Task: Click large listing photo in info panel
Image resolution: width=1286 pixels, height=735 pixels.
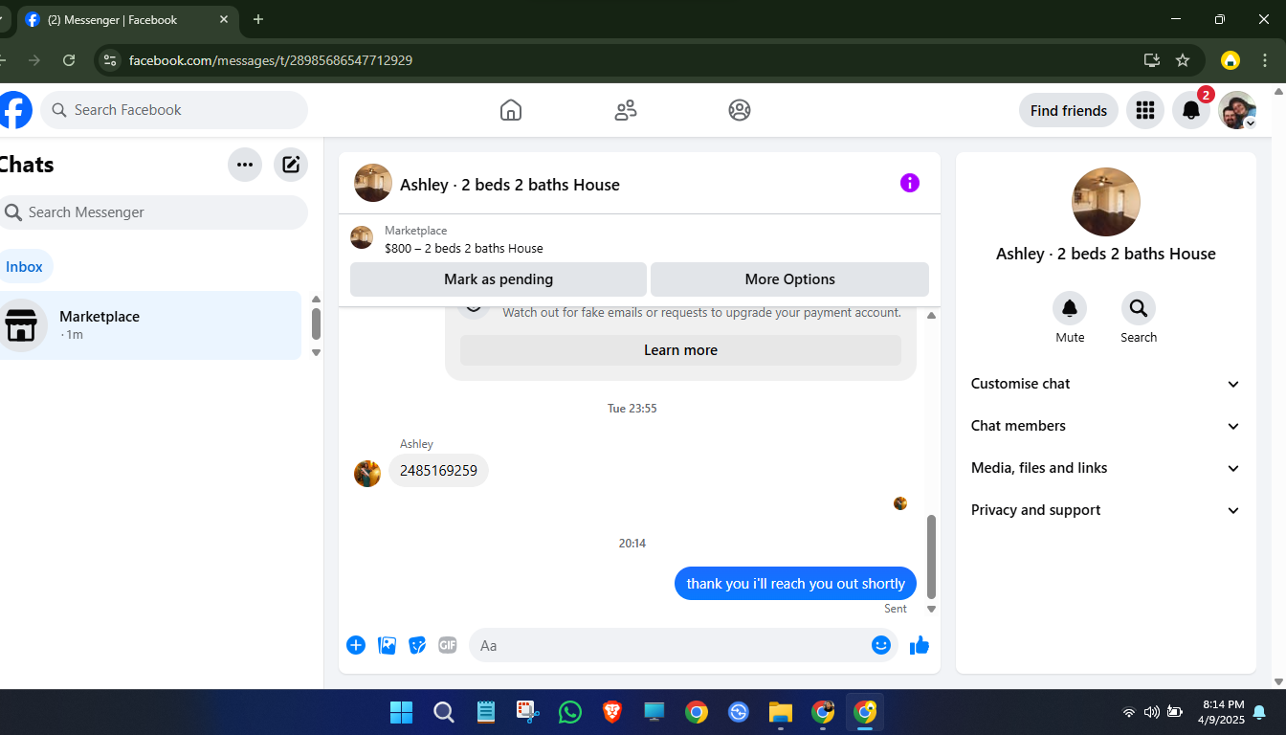Action: click(1106, 202)
